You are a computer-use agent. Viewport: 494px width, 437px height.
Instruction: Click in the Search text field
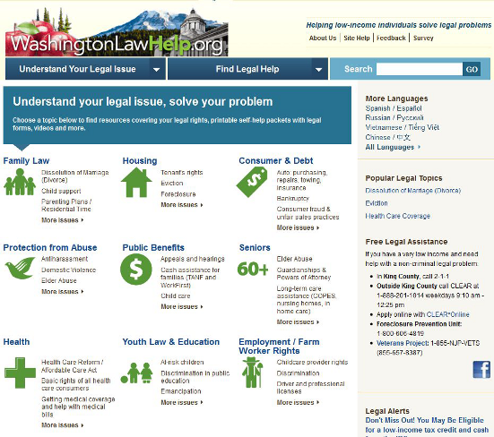420,69
